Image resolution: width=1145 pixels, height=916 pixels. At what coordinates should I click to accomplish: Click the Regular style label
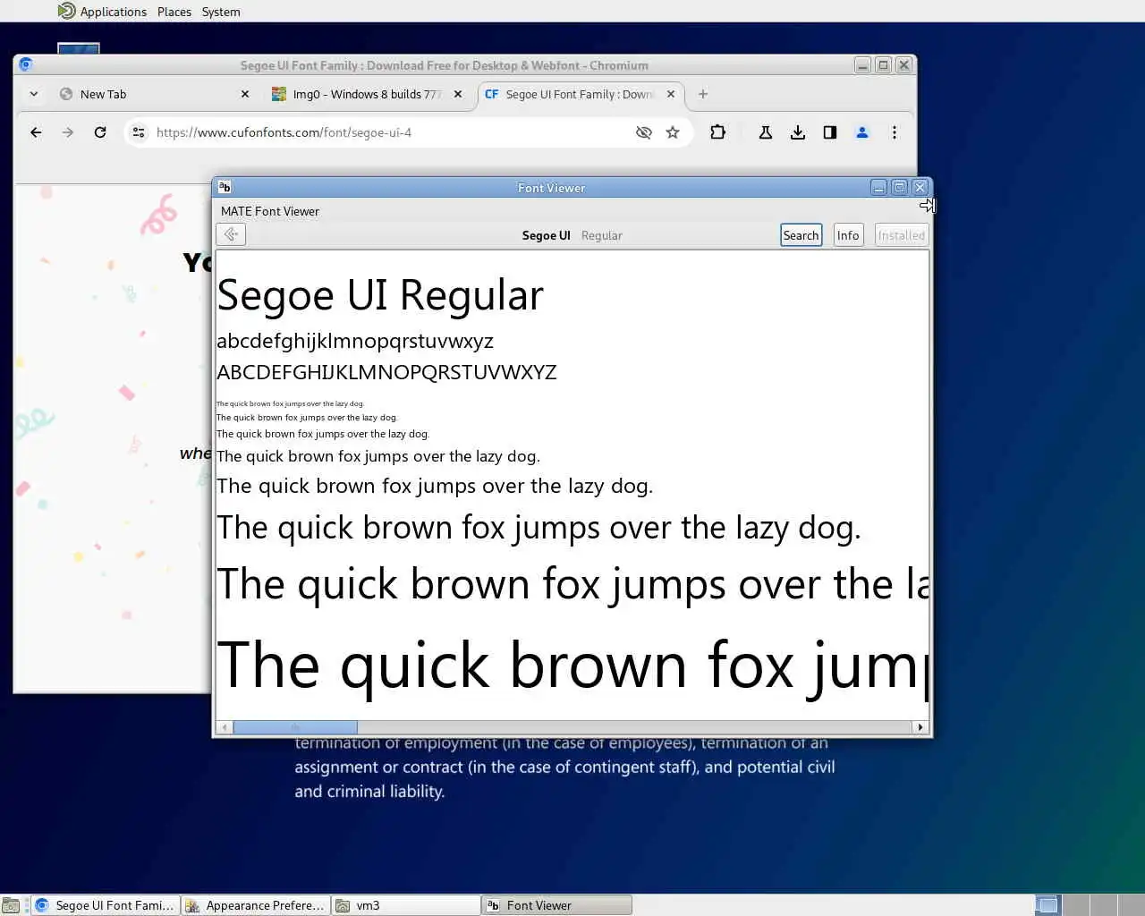pos(601,235)
